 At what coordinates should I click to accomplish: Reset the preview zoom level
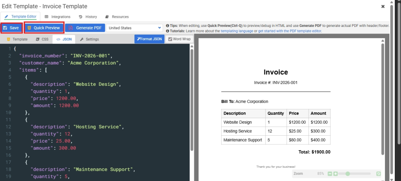click(x=378, y=174)
